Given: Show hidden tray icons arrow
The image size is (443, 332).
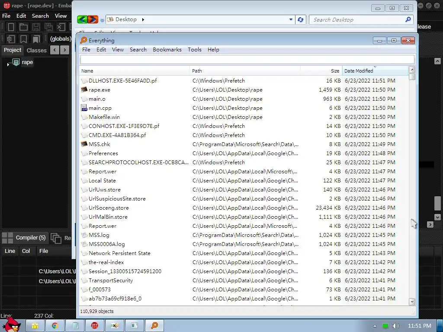Looking at the screenshot, I should click(x=375, y=326).
